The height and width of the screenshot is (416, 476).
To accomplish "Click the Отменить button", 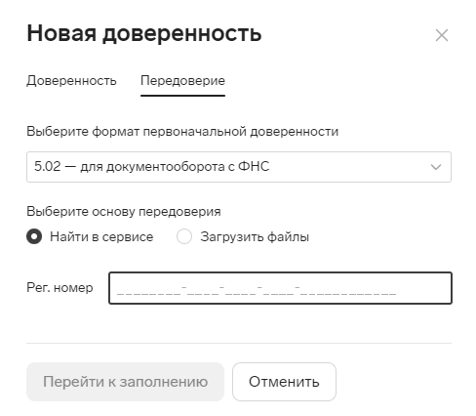I will 284,382.
